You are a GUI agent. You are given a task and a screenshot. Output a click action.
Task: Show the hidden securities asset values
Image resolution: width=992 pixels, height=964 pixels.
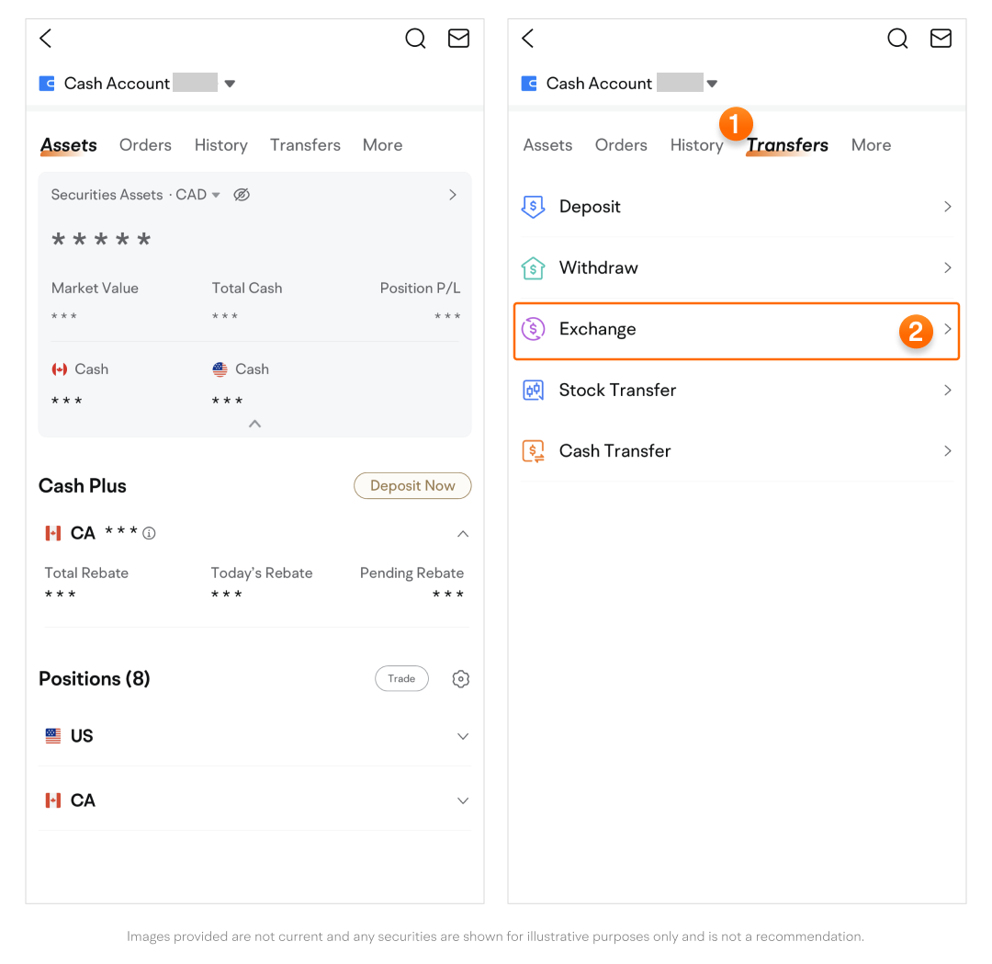(x=242, y=195)
